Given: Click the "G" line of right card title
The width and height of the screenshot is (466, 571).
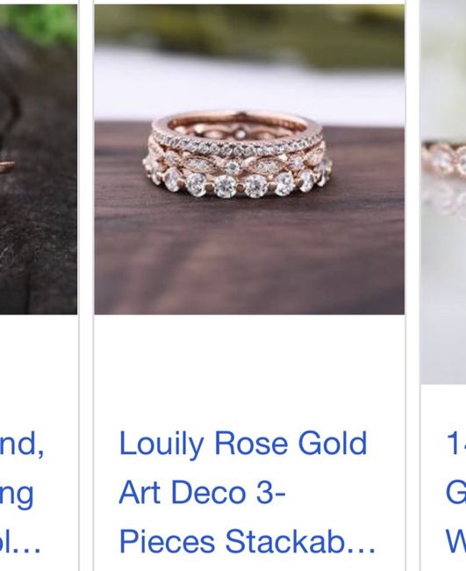Looking at the screenshot, I should click(456, 492).
